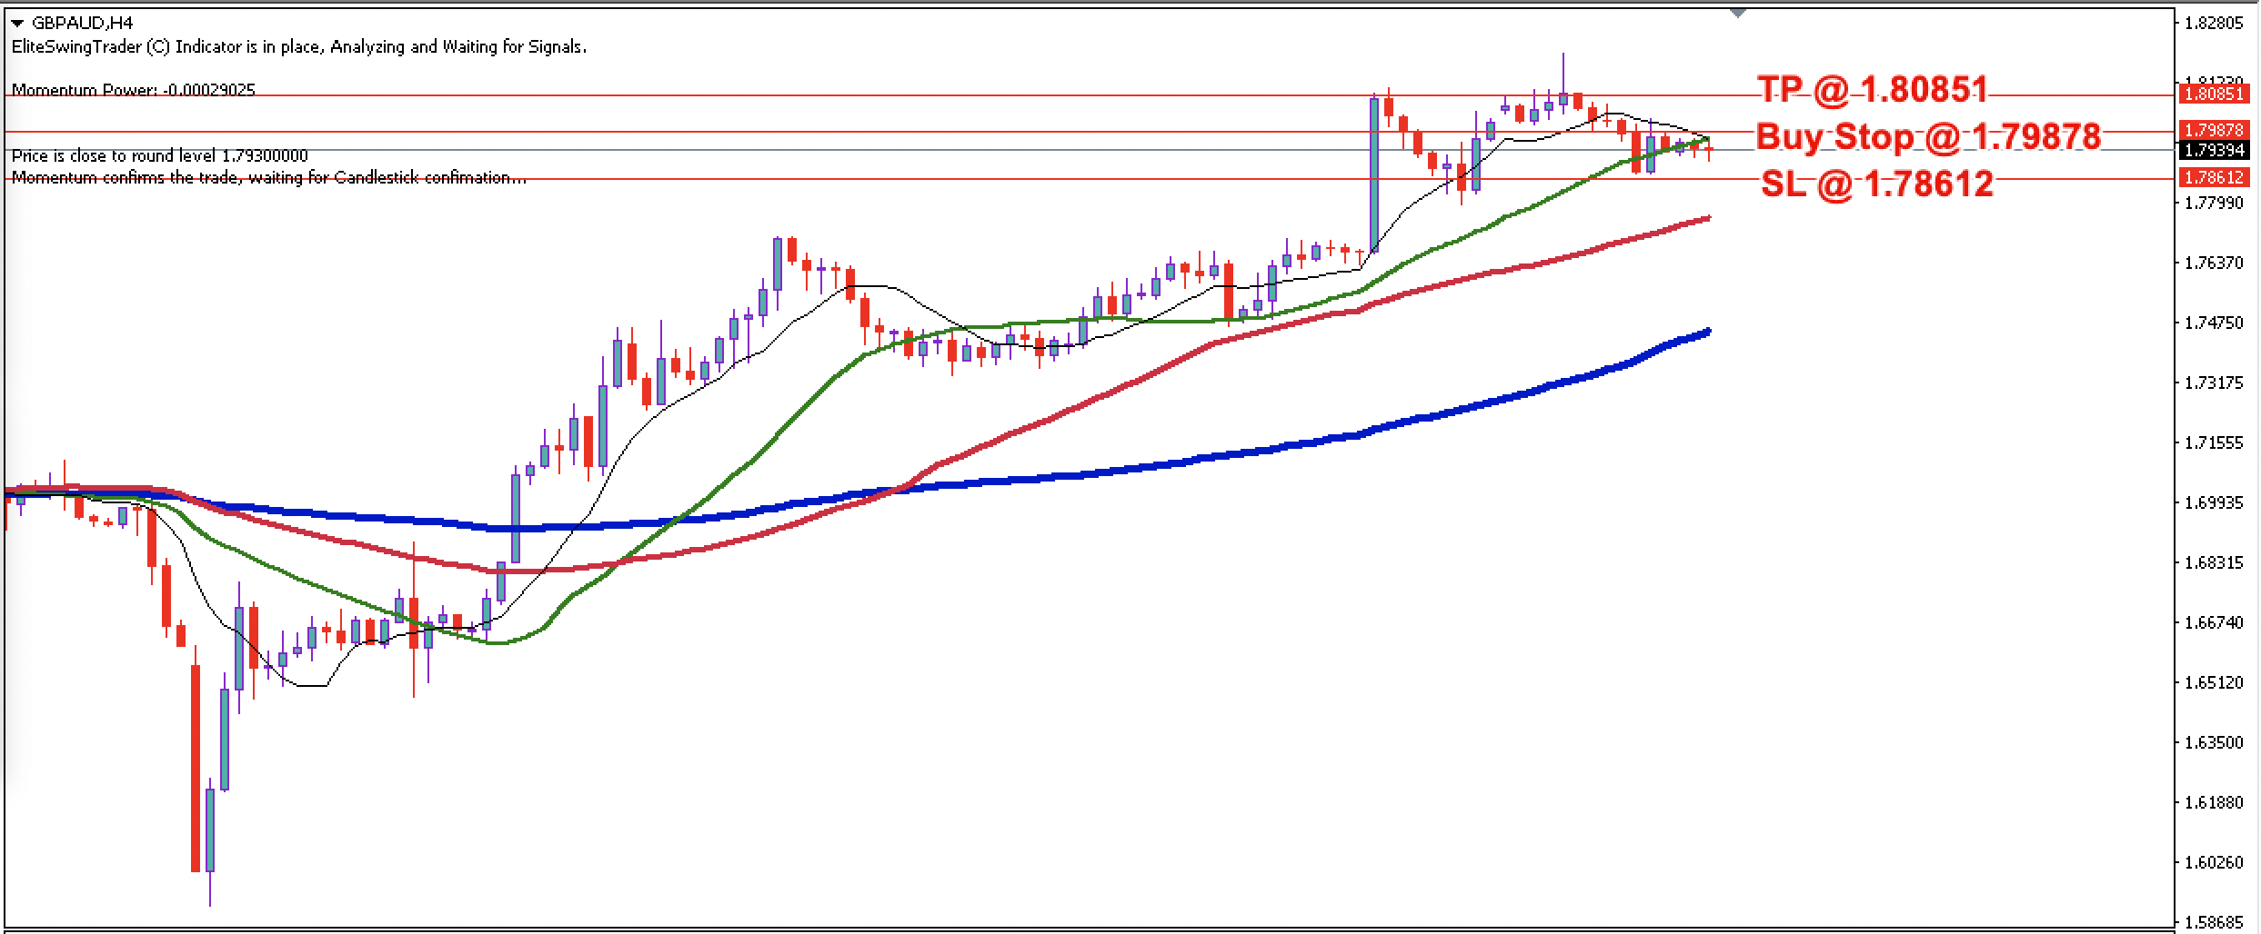2261x934 pixels.
Task: Click 'Price is close to round level' message
Action: tap(159, 156)
